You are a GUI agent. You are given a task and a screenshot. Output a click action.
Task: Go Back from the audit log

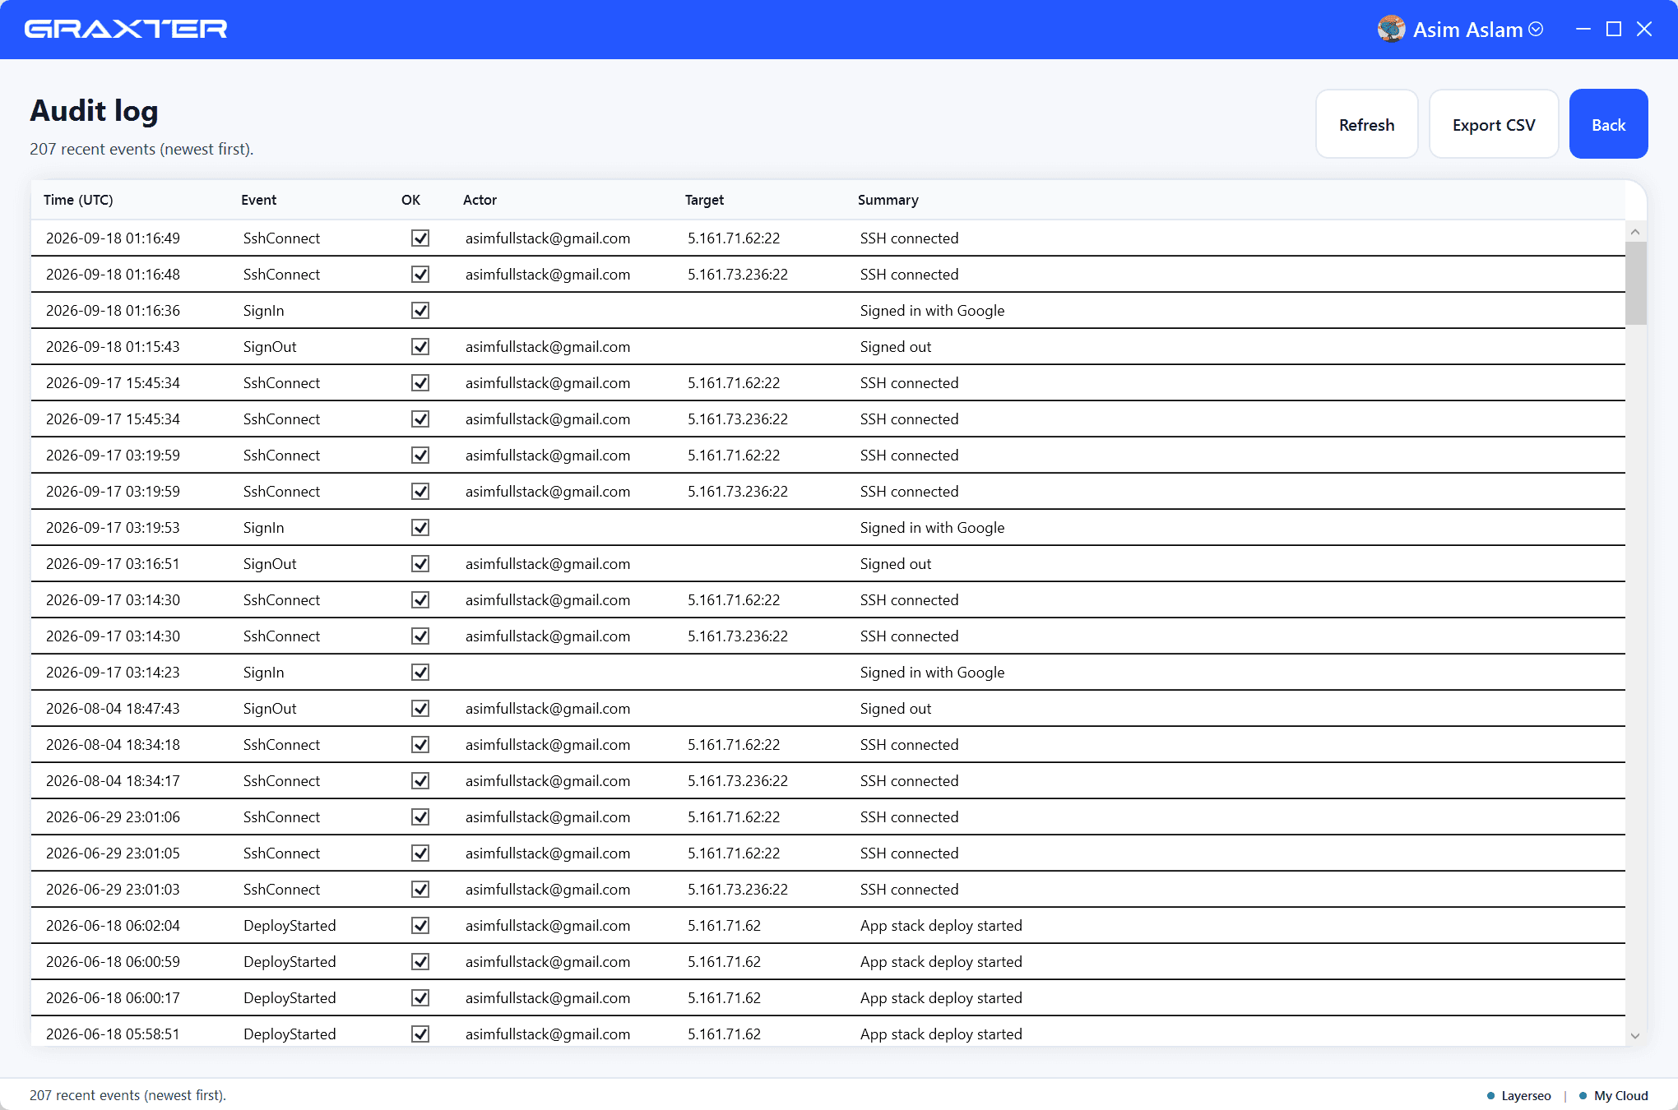click(x=1608, y=124)
